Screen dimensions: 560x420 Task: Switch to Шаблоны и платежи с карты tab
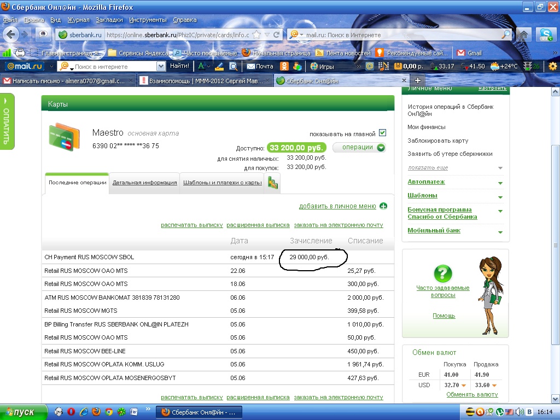click(x=223, y=183)
